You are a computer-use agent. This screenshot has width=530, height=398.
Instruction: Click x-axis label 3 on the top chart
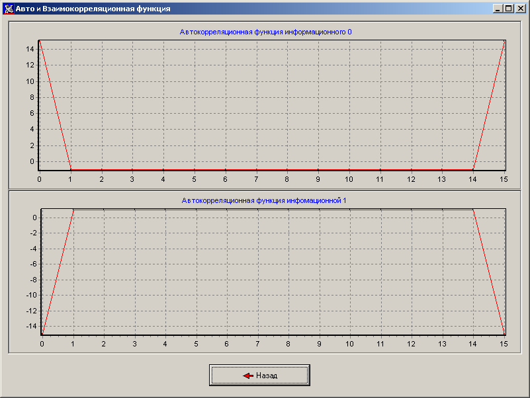click(132, 179)
